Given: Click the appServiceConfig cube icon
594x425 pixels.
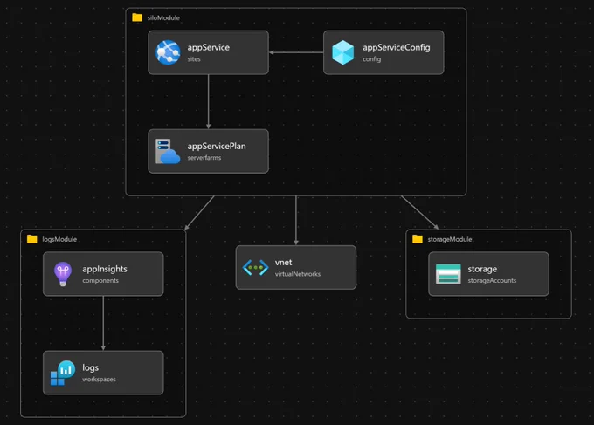Looking at the screenshot, I should [x=342, y=52].
